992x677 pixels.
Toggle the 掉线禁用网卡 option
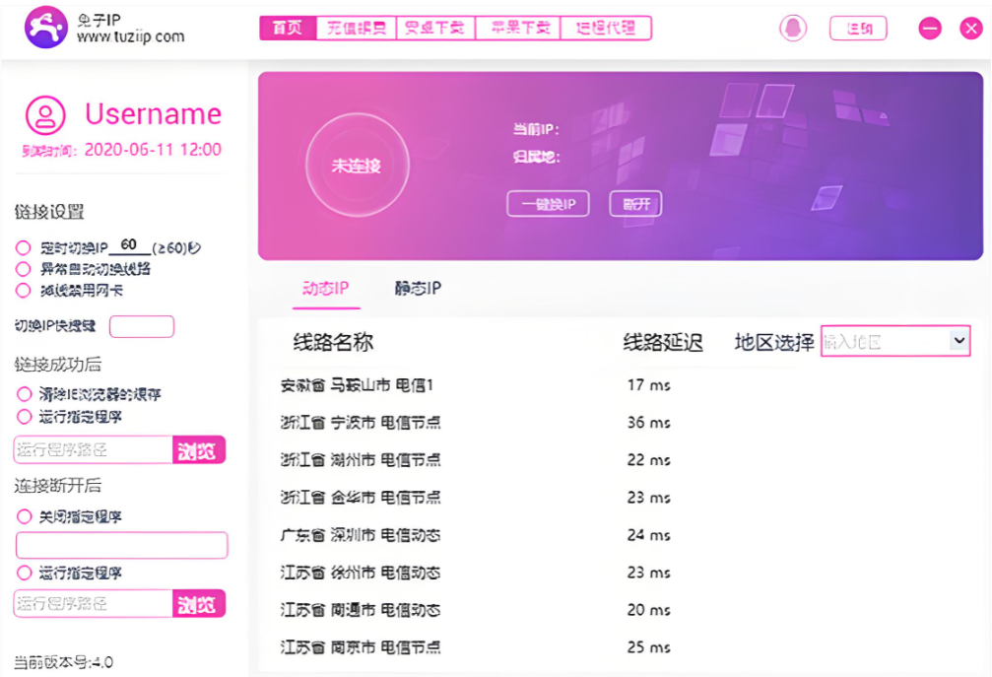[23, 291]
